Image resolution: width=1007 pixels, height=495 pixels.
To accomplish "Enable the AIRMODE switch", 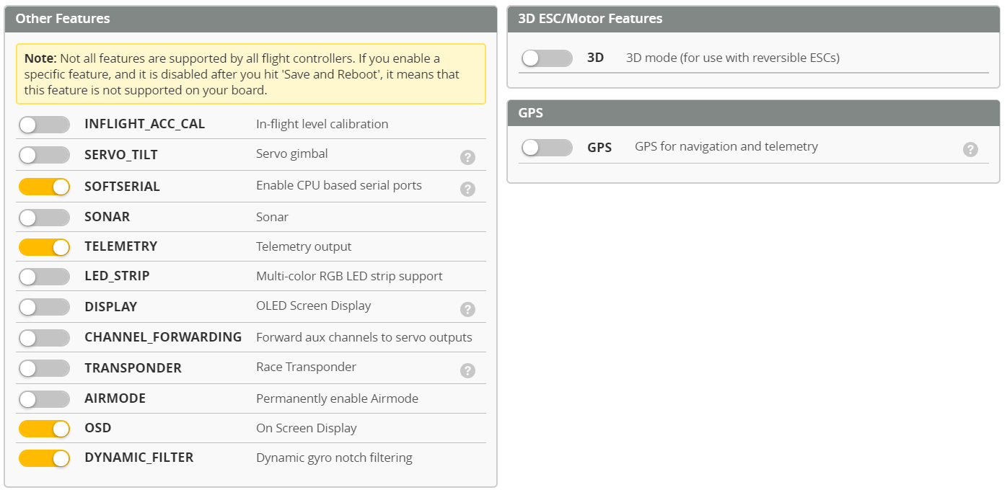I will point(44,398).
